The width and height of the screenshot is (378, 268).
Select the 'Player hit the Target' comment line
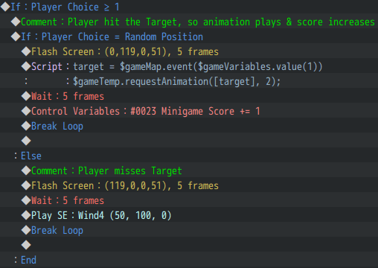click(x=189, y=22)
